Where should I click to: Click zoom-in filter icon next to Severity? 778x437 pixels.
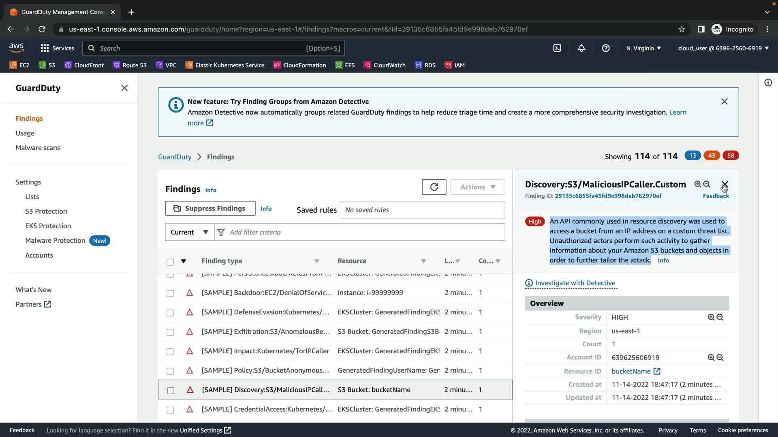point(711,317)
